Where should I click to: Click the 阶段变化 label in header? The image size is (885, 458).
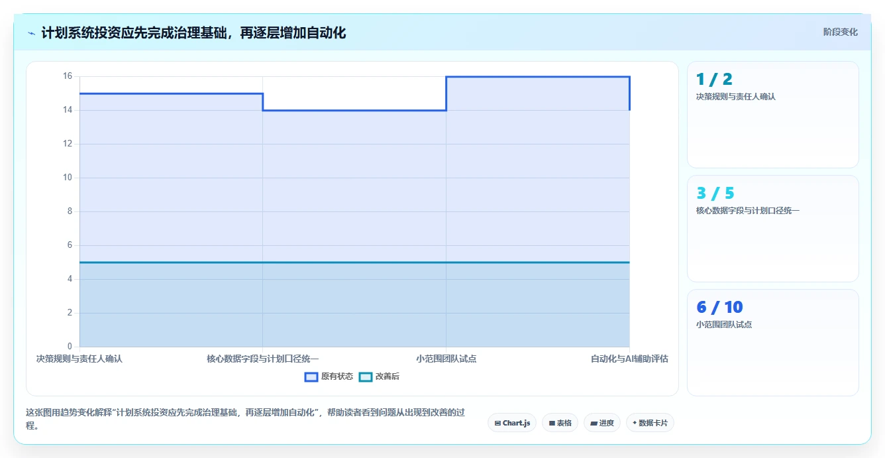coord(841,32)
